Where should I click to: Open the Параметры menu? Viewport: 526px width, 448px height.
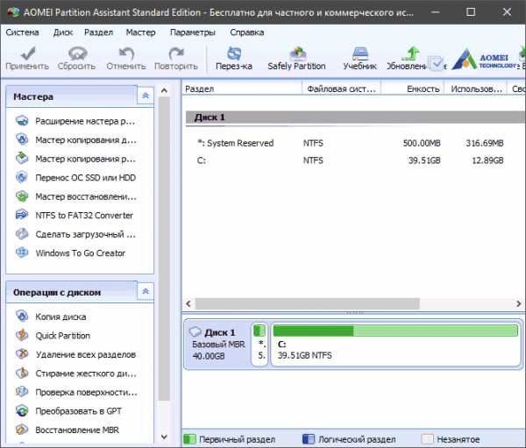tap(193, 32)
